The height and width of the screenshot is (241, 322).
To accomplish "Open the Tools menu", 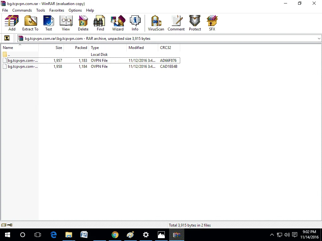I will 41,10.
